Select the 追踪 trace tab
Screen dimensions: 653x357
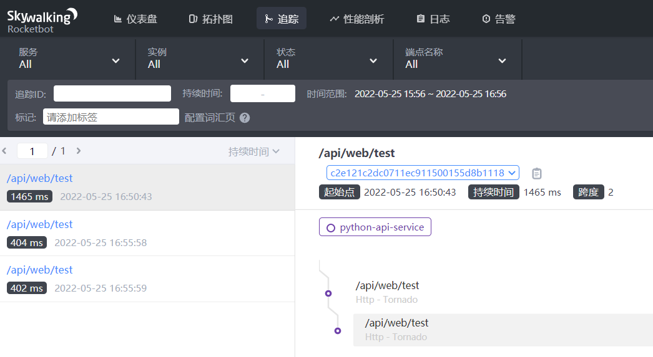[x=282, y=19]
